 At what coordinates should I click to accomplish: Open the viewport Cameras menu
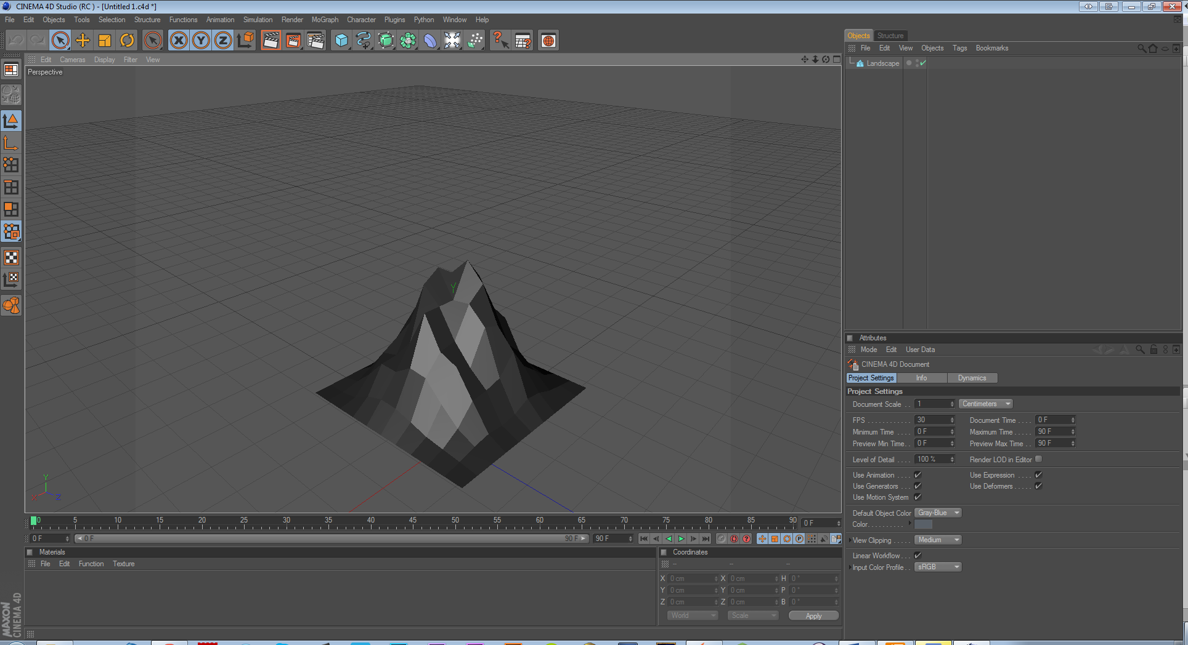73,60
